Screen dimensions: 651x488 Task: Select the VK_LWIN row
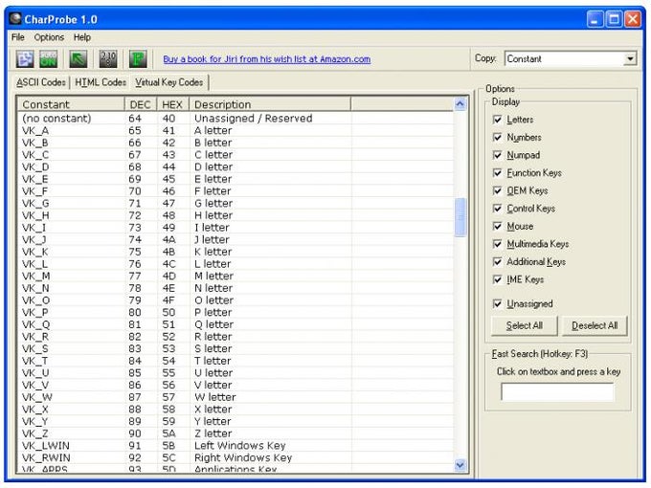coord(236,446)
